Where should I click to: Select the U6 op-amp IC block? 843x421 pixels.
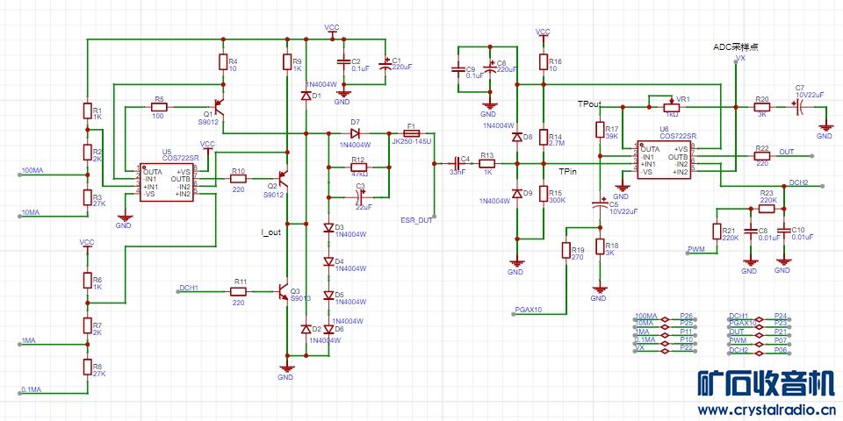pos(664,160)
